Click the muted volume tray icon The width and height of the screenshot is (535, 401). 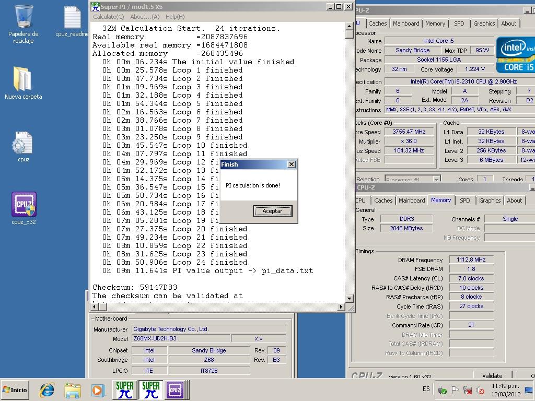480,390
